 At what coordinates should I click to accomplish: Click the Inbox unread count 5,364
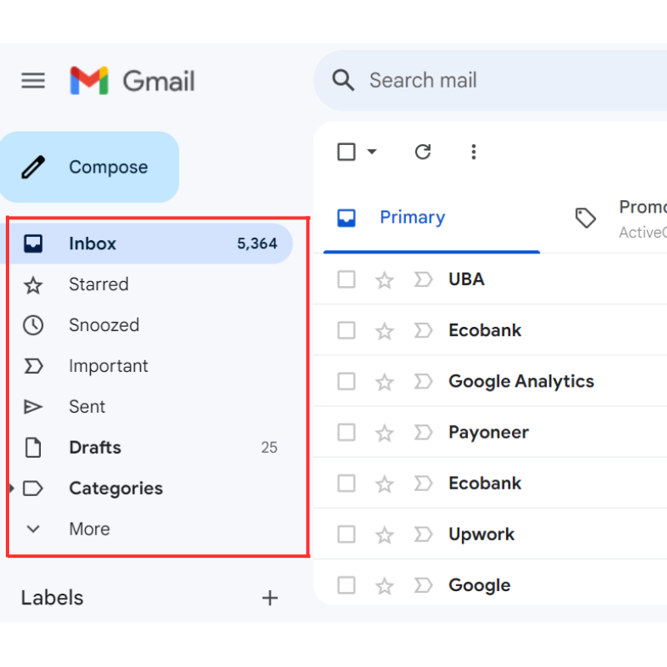tap(257, 243)
